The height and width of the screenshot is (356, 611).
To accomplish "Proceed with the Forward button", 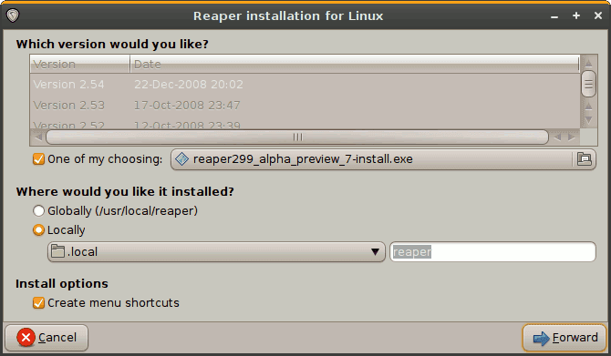I will click(564, 338).
